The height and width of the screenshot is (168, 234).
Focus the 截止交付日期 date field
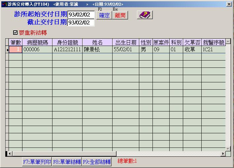tap(81, 22)
